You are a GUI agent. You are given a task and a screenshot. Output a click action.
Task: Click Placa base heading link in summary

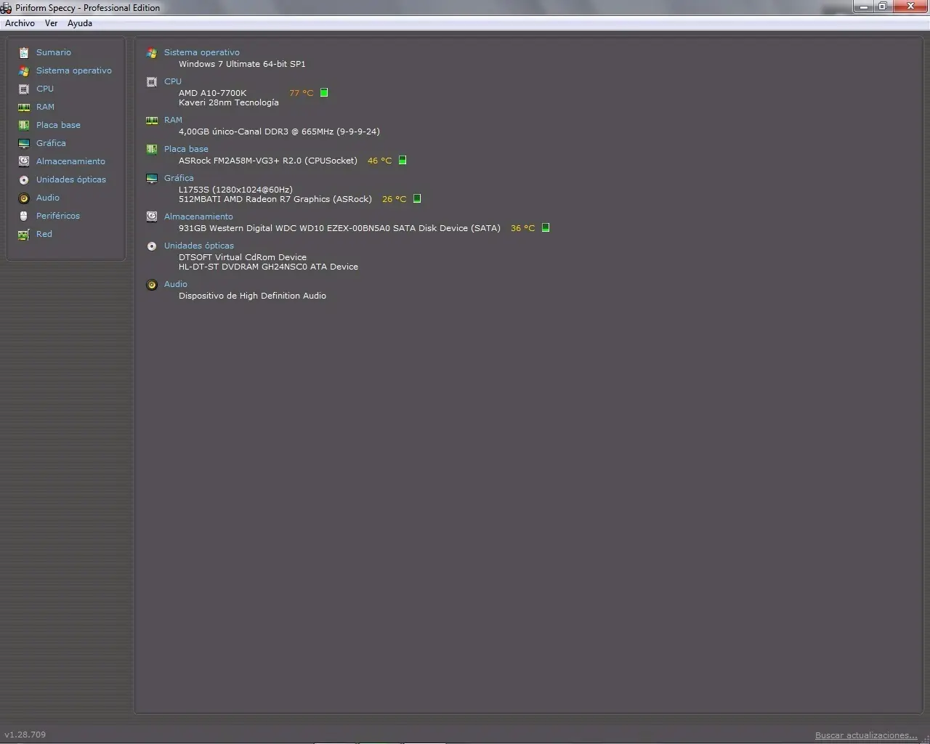[186, 149]
